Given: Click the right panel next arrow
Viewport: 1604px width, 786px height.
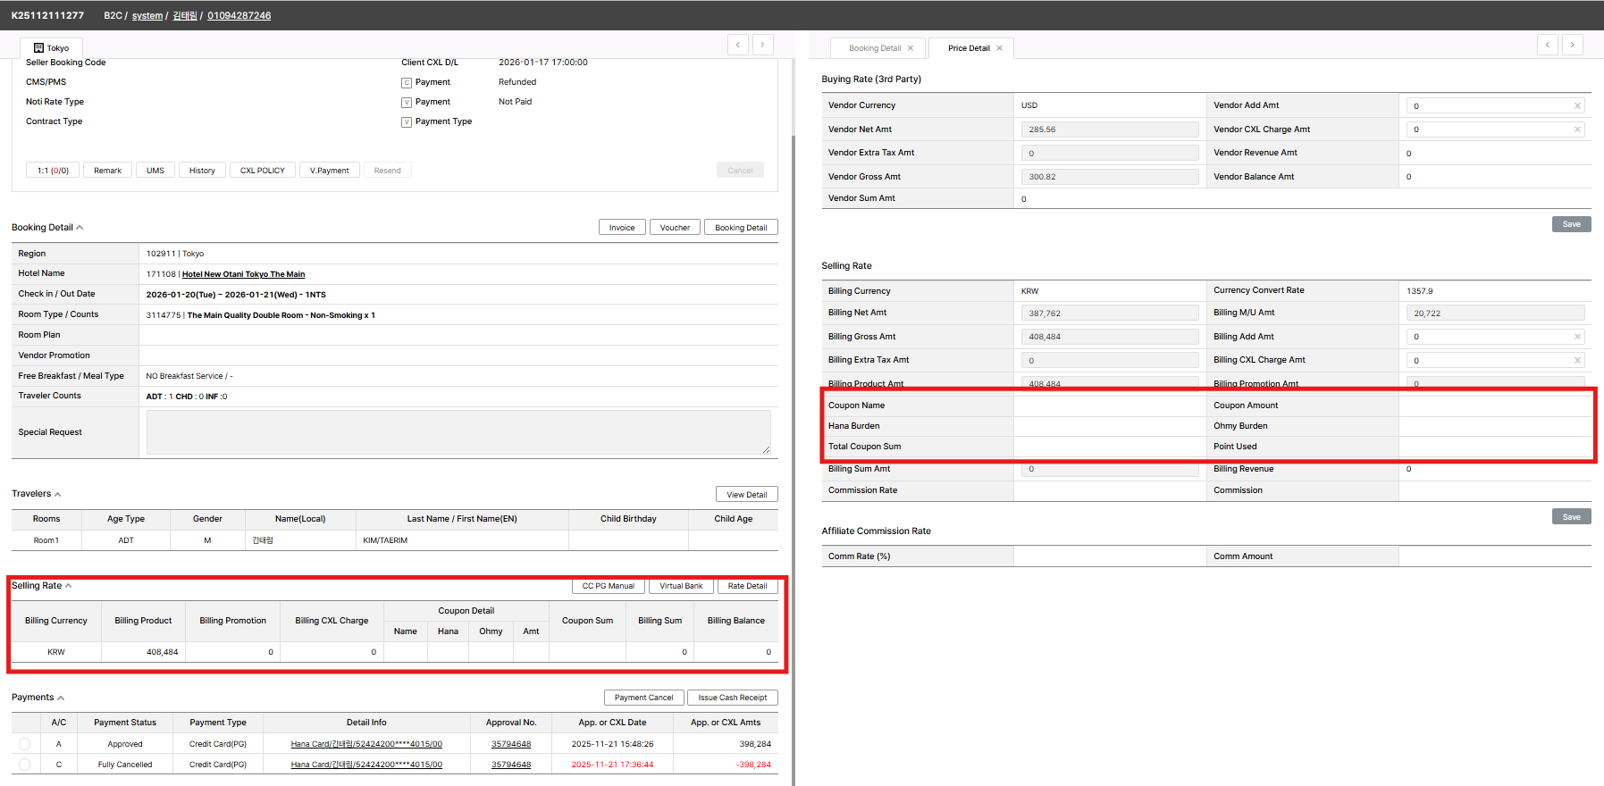Looking at the screenshot, I should [x=1572, y=45].
